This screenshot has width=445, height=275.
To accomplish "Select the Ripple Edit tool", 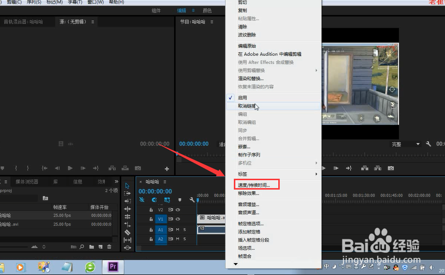I will pyautogui.click(x=127, y=209).
